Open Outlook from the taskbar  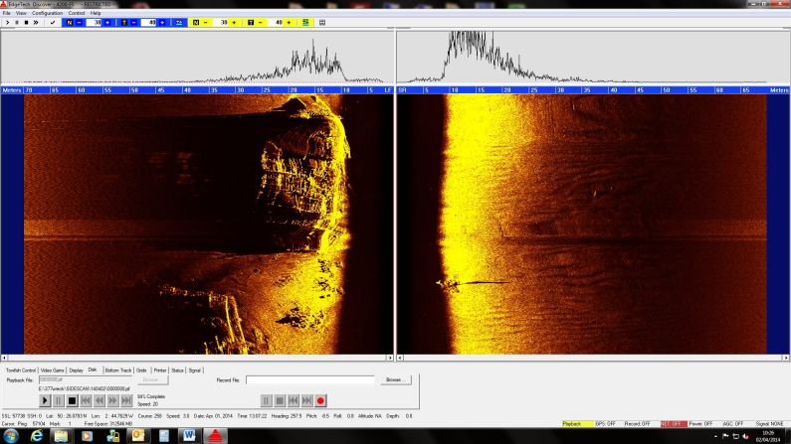137,436
